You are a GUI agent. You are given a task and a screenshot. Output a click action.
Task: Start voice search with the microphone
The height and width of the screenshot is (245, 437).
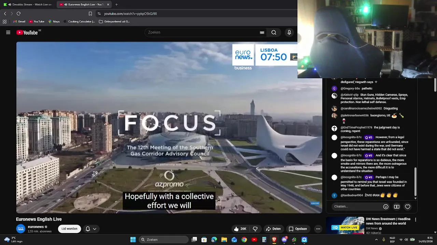[289, 32]
